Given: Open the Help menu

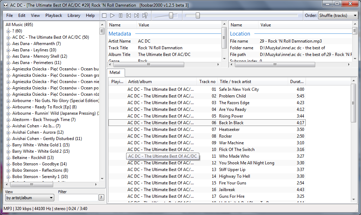Looking at the screenshot, I should pyautogui.click(x=90, y=15).
